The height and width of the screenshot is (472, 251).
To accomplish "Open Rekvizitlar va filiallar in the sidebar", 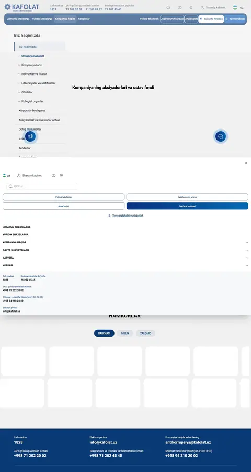I will click(34, 74).
